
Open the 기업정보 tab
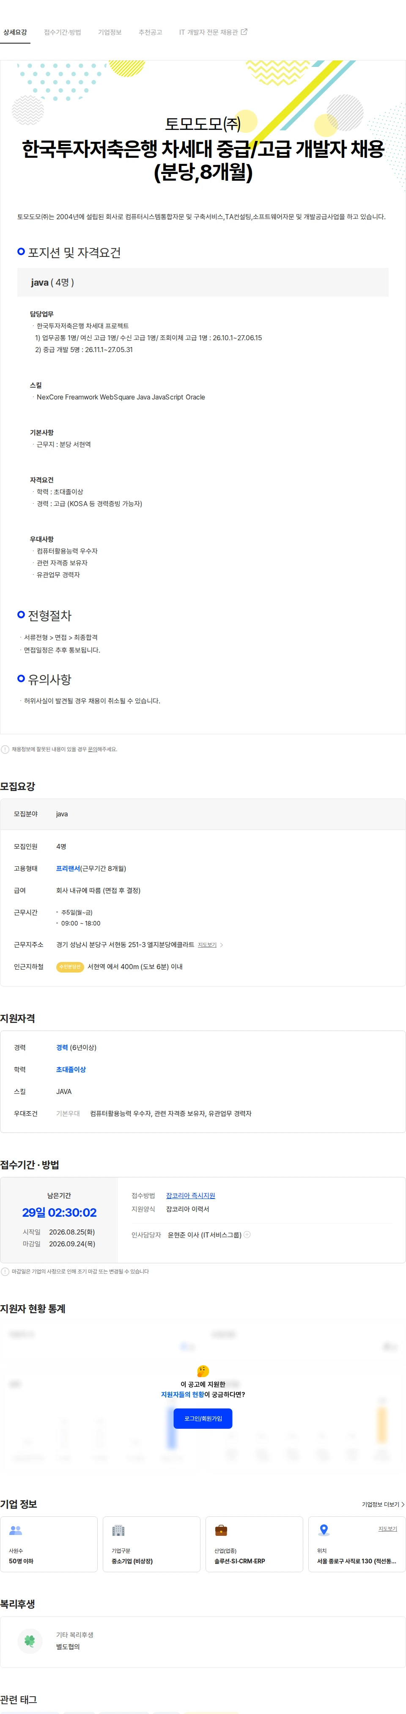pyautogui.click(x=110, y=32)
